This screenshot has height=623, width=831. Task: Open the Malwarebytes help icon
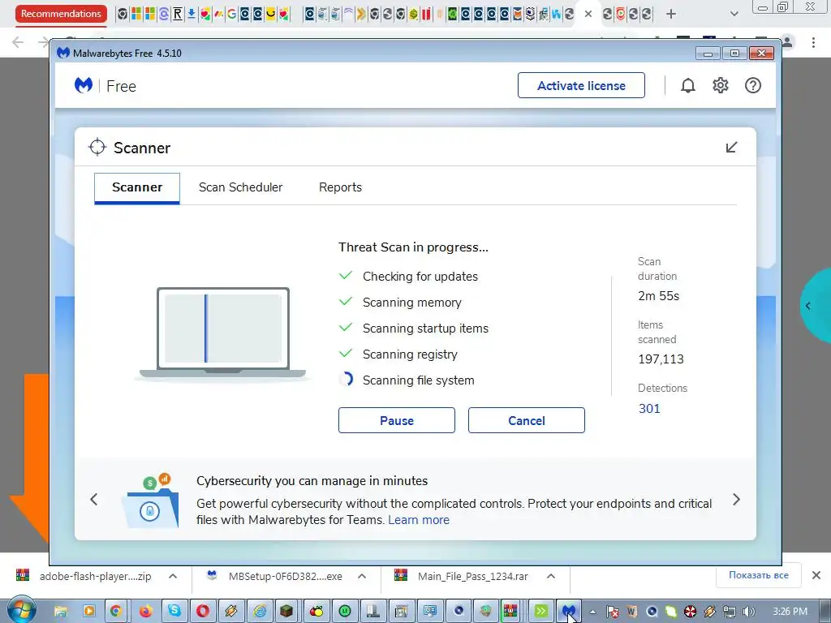(752, 85)
